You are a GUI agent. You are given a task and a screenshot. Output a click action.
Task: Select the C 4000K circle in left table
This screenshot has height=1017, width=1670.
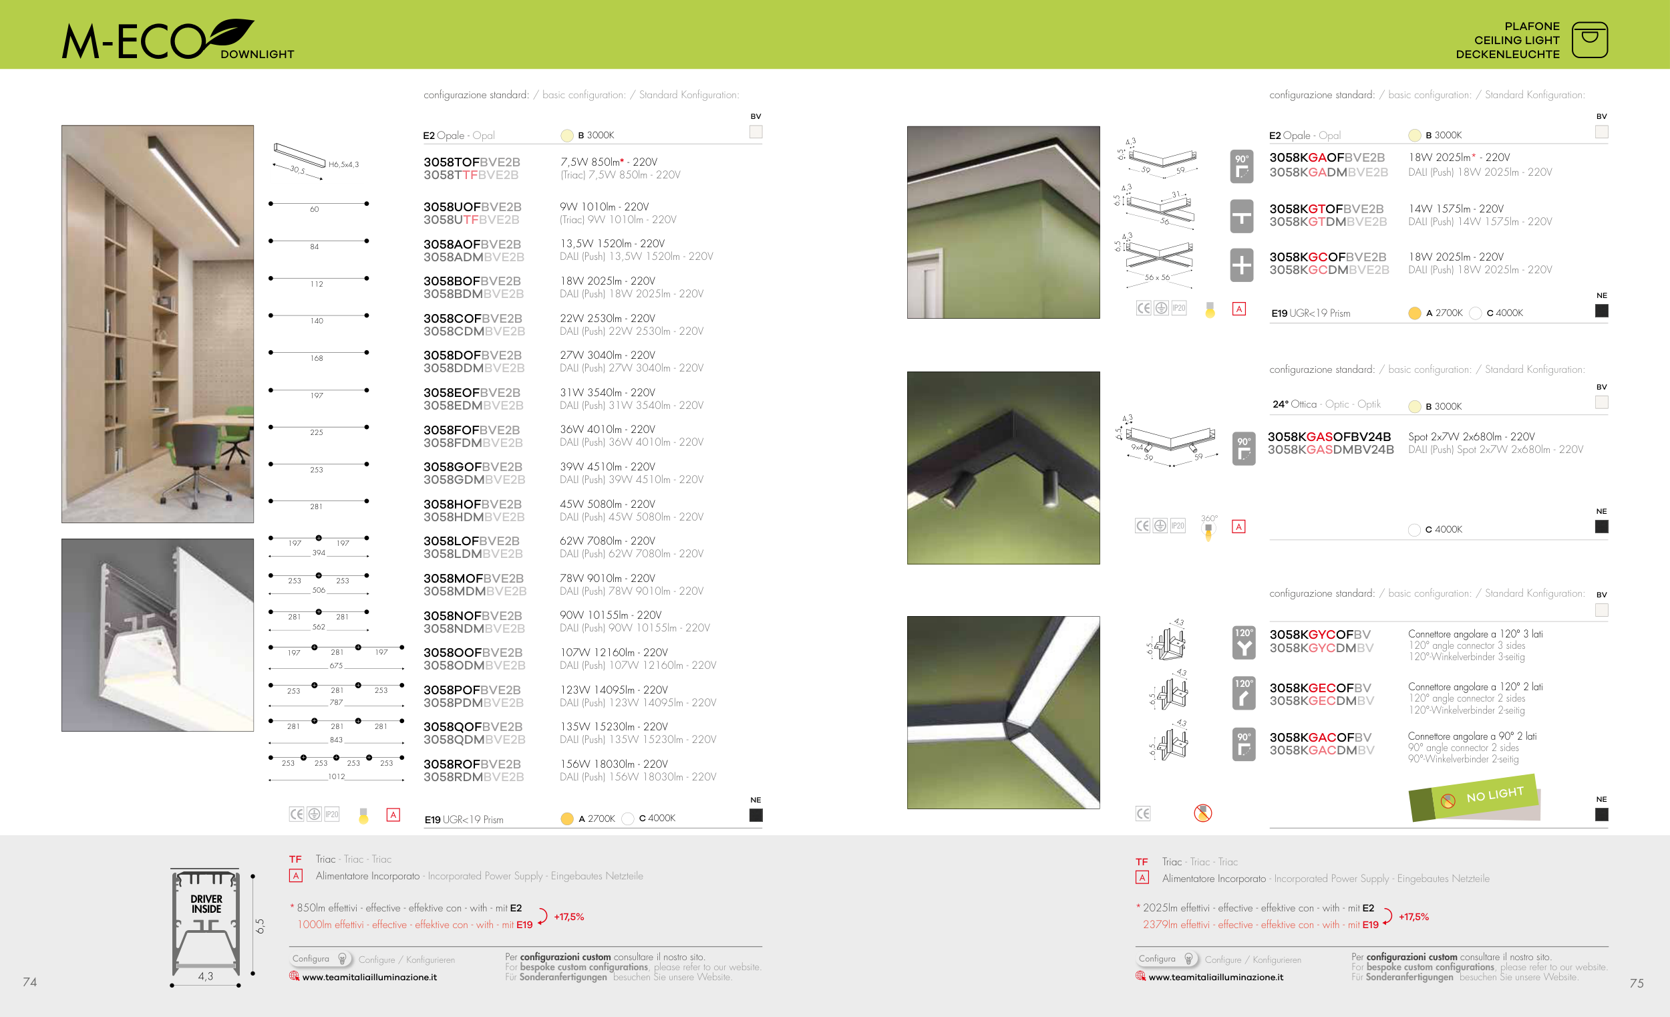pyautogui.click(x=628, y=819)
